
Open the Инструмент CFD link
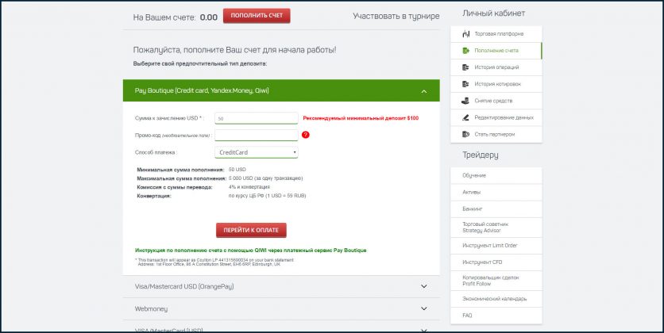point(496,262)
